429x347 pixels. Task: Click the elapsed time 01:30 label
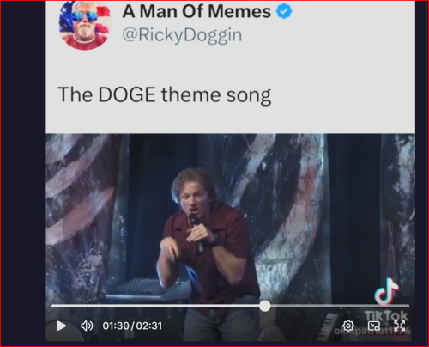coord(116,326)
